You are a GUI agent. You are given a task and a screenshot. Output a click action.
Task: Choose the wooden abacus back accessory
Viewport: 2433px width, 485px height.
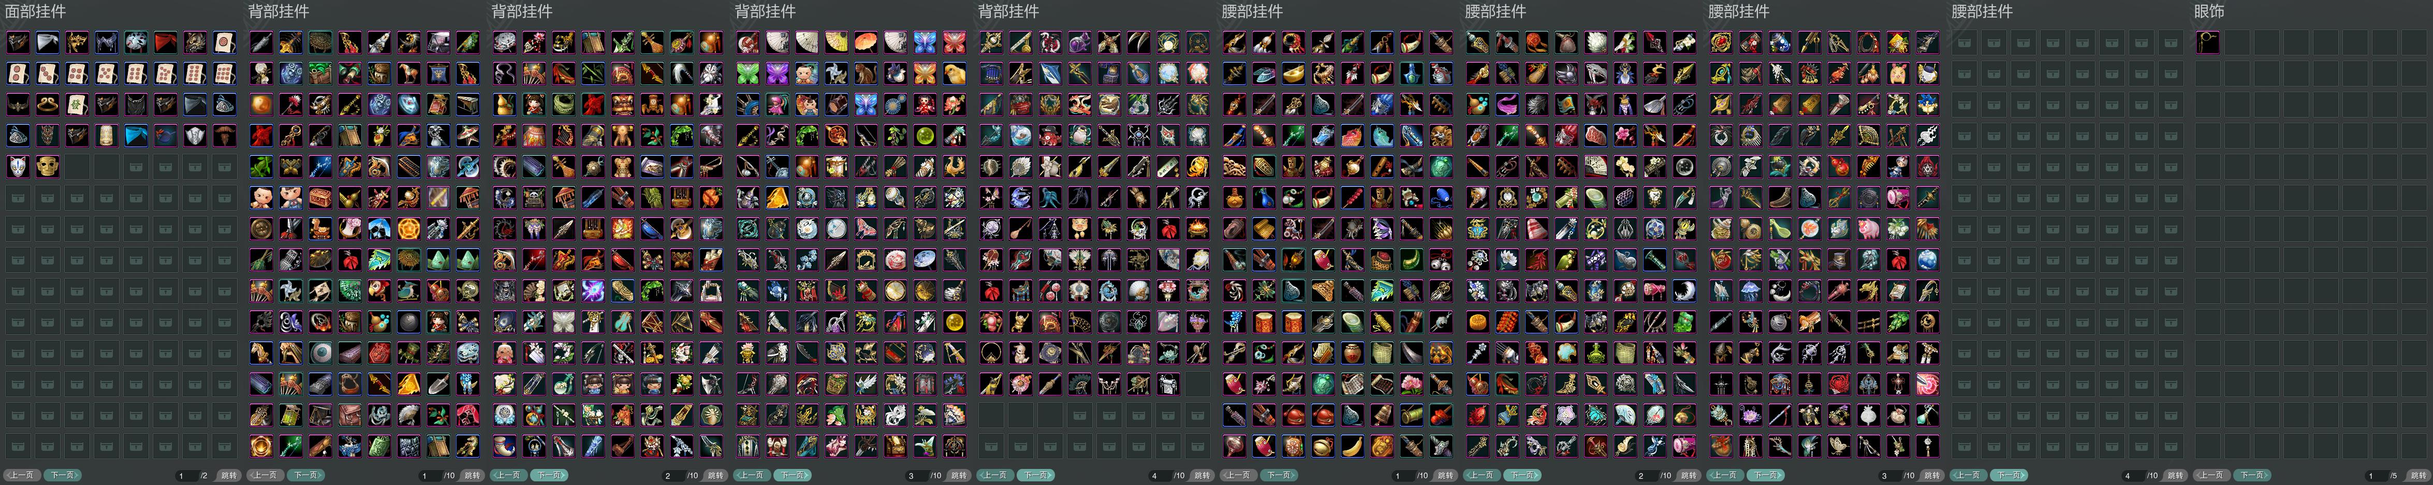pyautogui.click(x=409, y=166)
